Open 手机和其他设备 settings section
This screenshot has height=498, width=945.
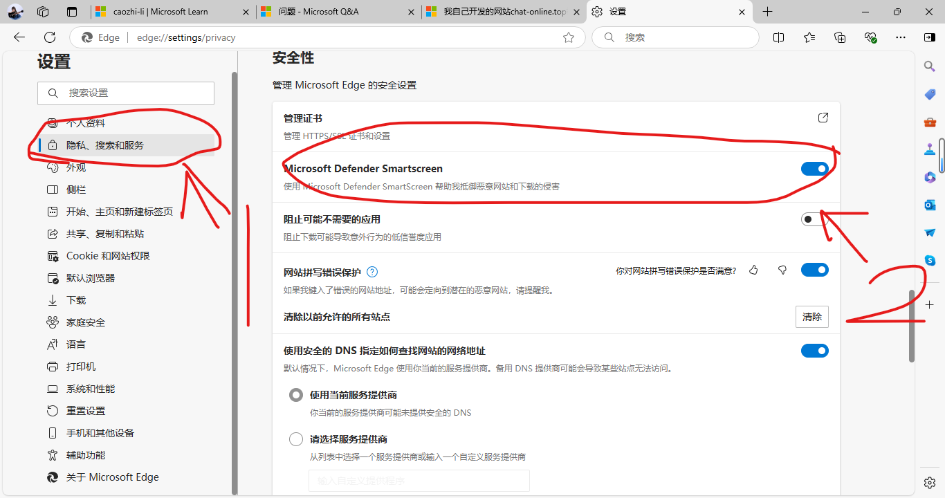pyautogui.click(x=126, y=433)
